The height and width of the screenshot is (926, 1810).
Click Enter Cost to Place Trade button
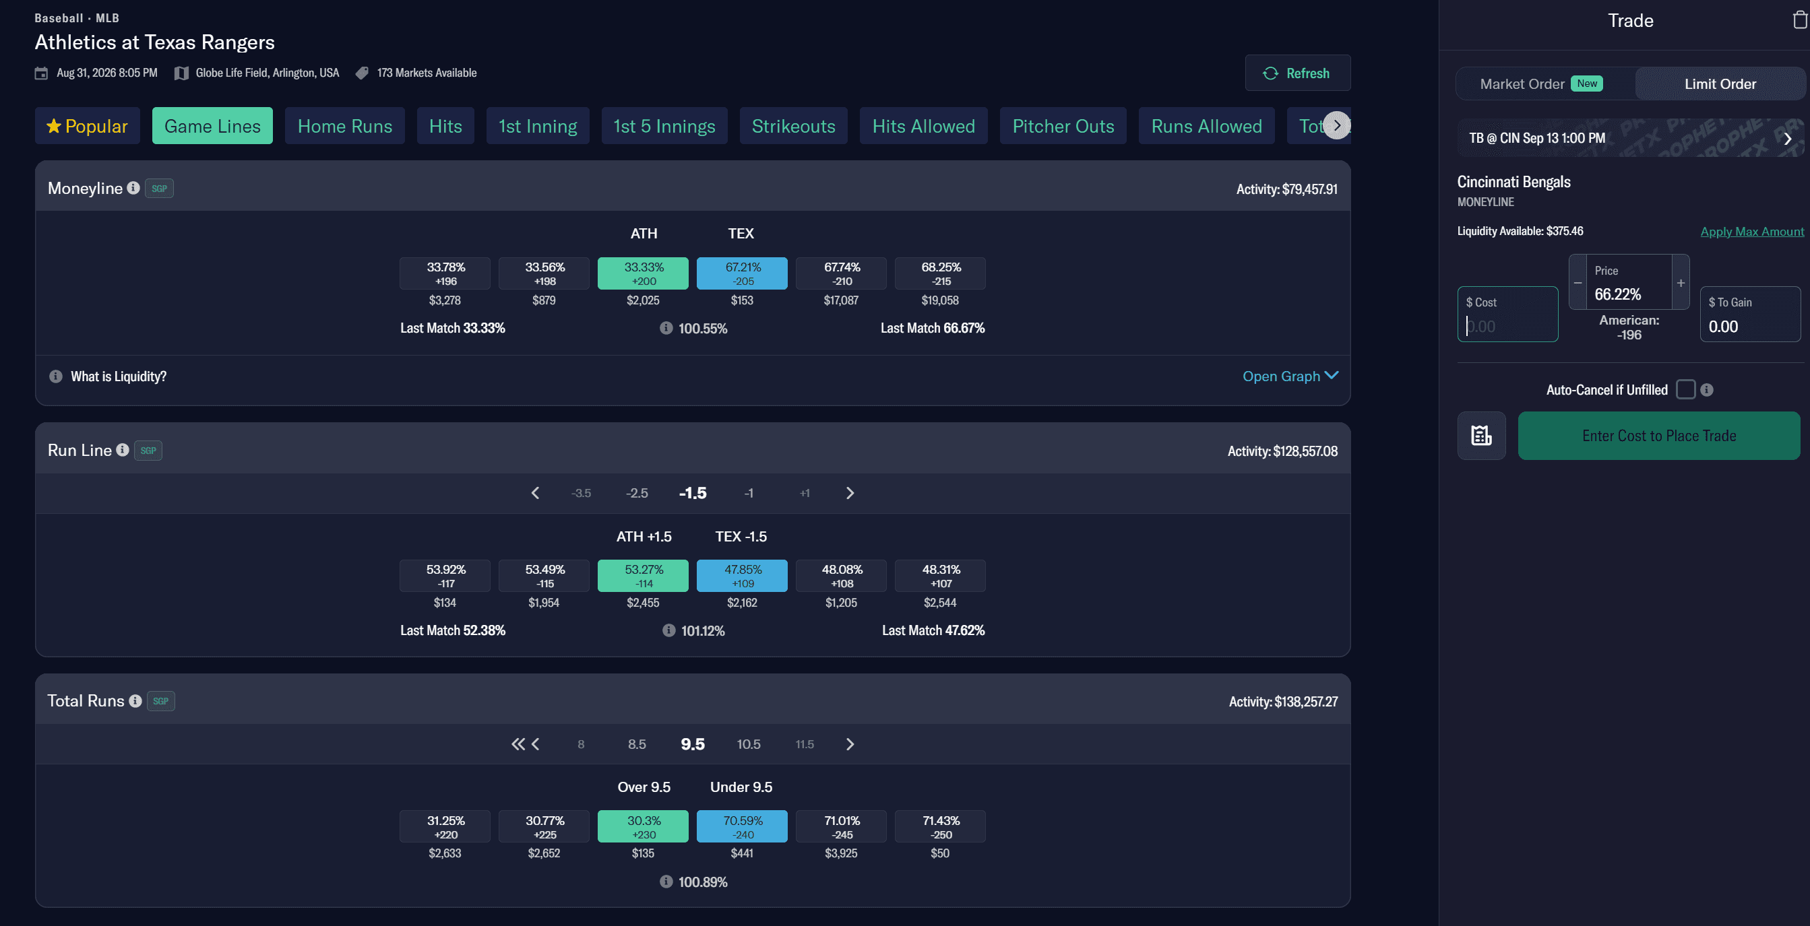[x=1658, y=435]
